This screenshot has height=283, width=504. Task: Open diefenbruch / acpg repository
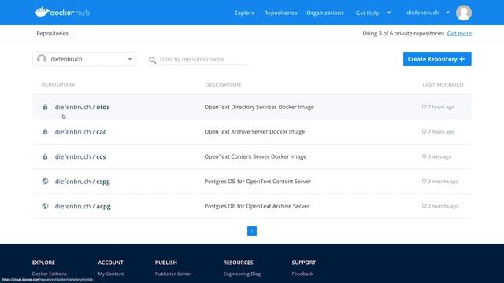point(83,206)
